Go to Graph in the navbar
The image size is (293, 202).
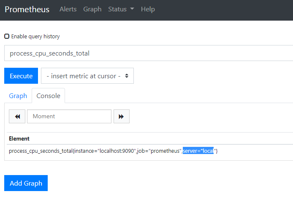pos(92,9)
